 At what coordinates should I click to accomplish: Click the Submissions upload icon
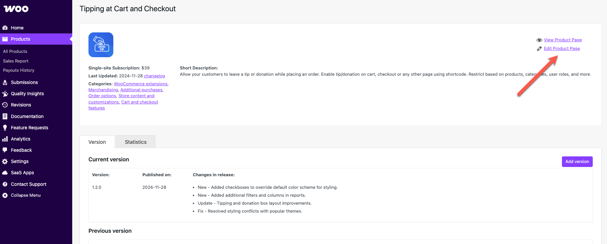[5, 82]
